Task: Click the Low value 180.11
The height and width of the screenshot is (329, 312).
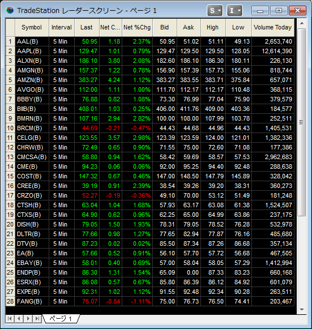Action: point(238,61)
